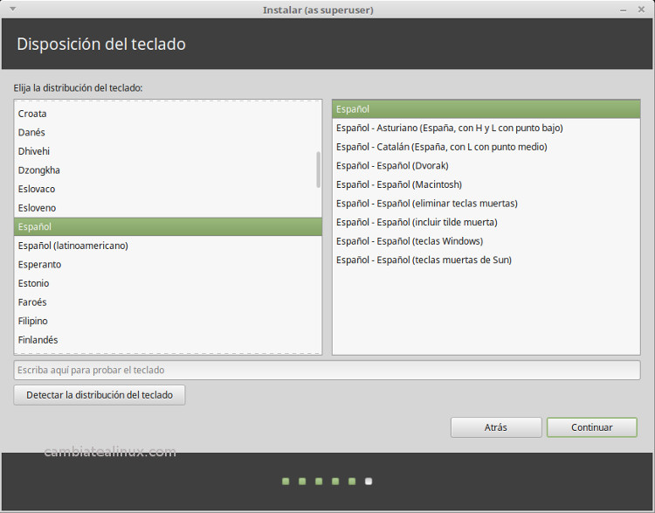
Task: Select Danés in the language list
Action: point(168,133)
